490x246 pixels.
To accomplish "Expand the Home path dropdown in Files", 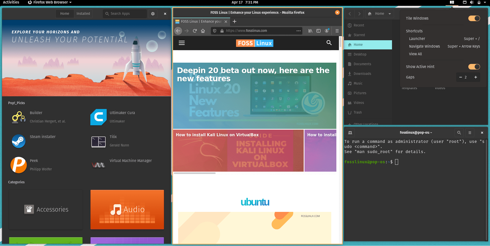I will [390, 14].
